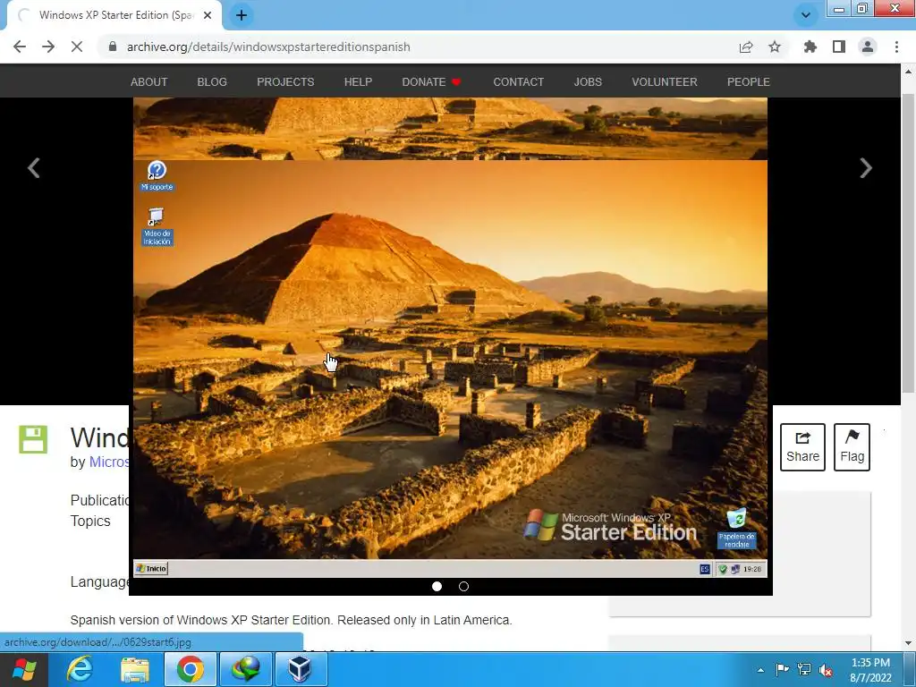Open the CONTACT menu item
The image size is (916, 687).
coord(518,81)
